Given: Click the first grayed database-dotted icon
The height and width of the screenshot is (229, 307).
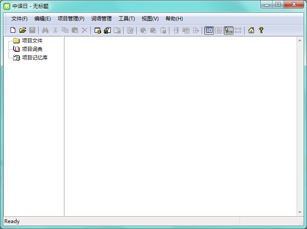Looking at the screenshot, I should (x=144, y=30).
